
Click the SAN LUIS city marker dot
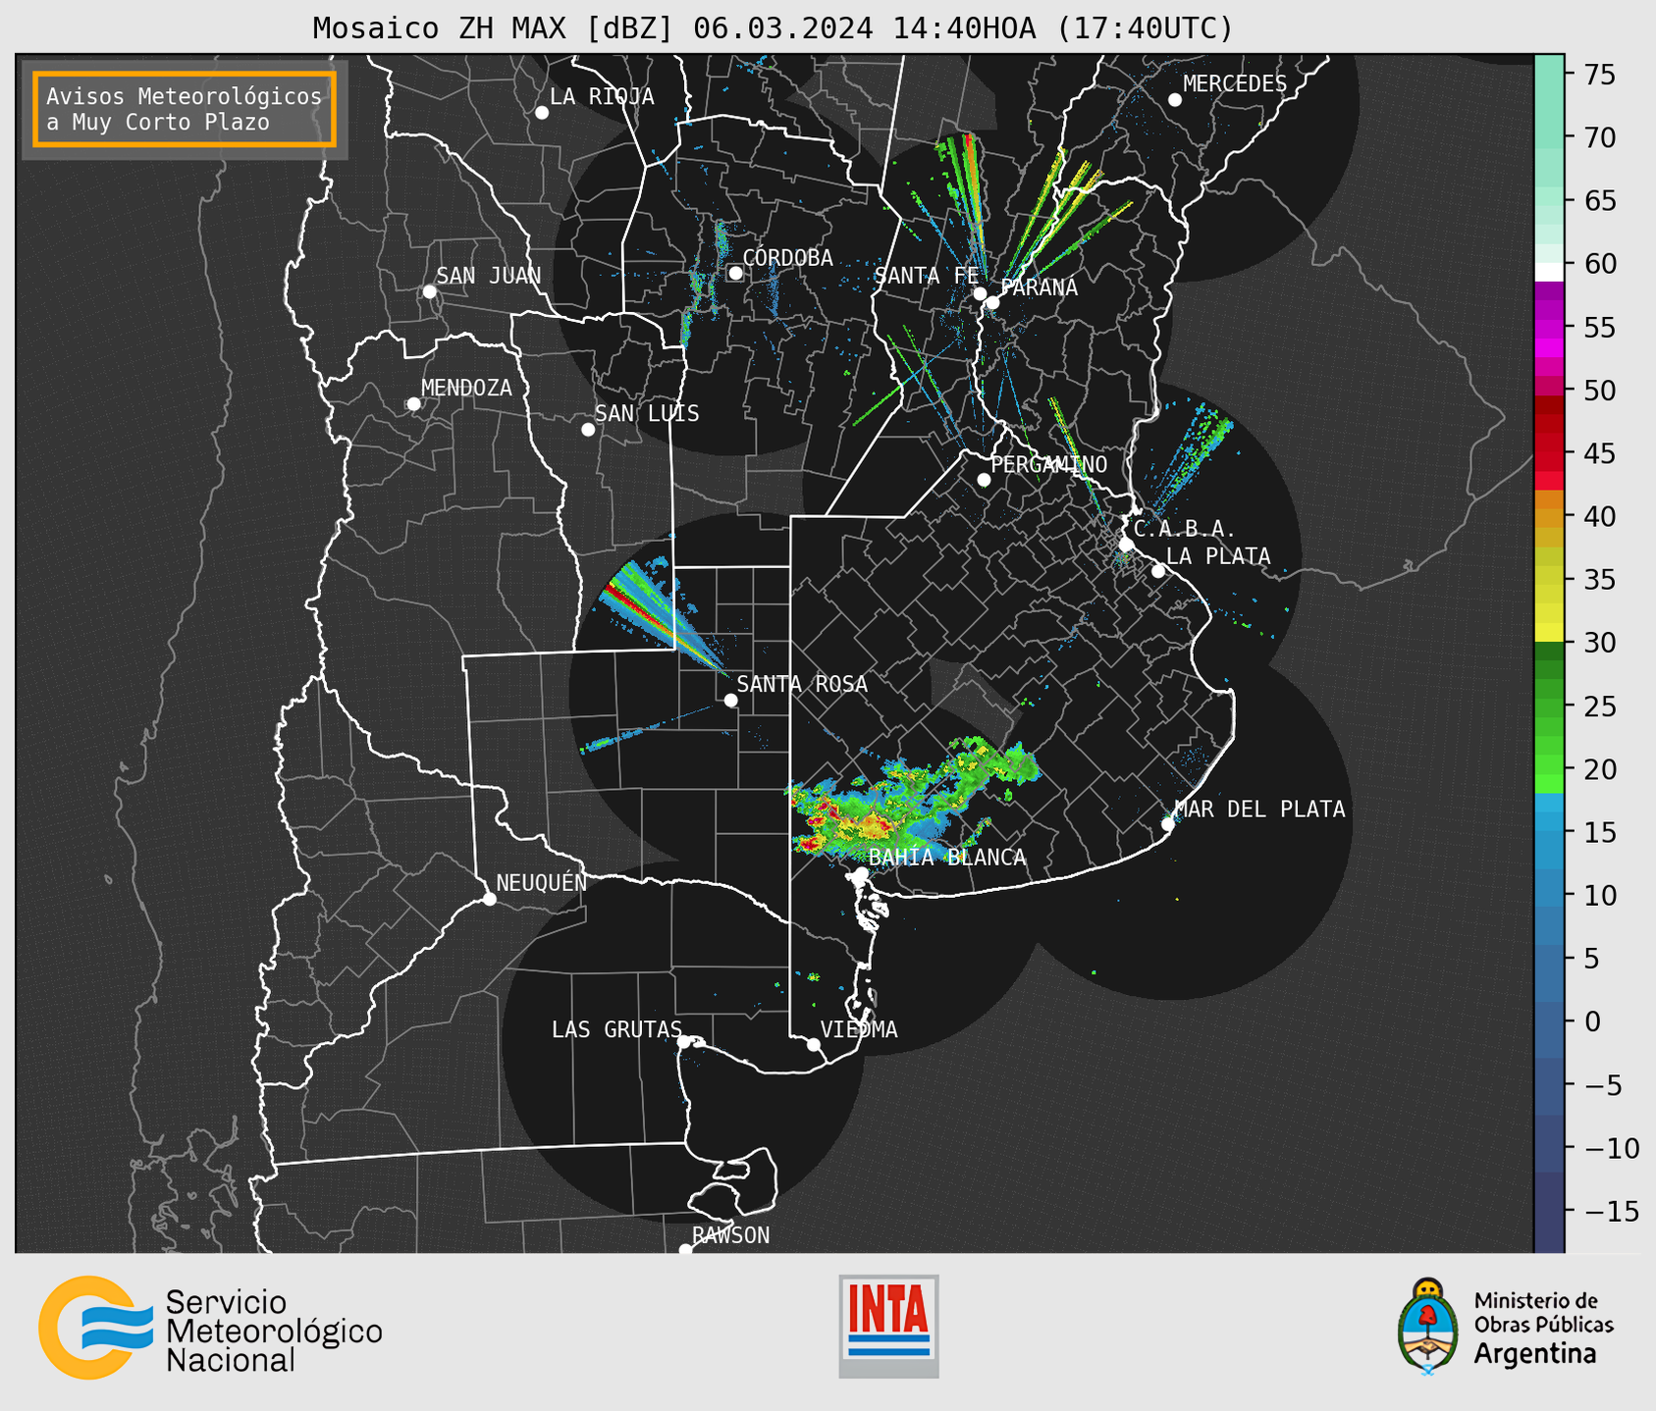pyautogui.click(x=588, y=430)
